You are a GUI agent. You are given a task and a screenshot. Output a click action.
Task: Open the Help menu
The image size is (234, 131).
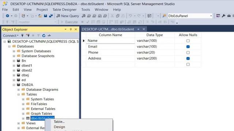117,10
